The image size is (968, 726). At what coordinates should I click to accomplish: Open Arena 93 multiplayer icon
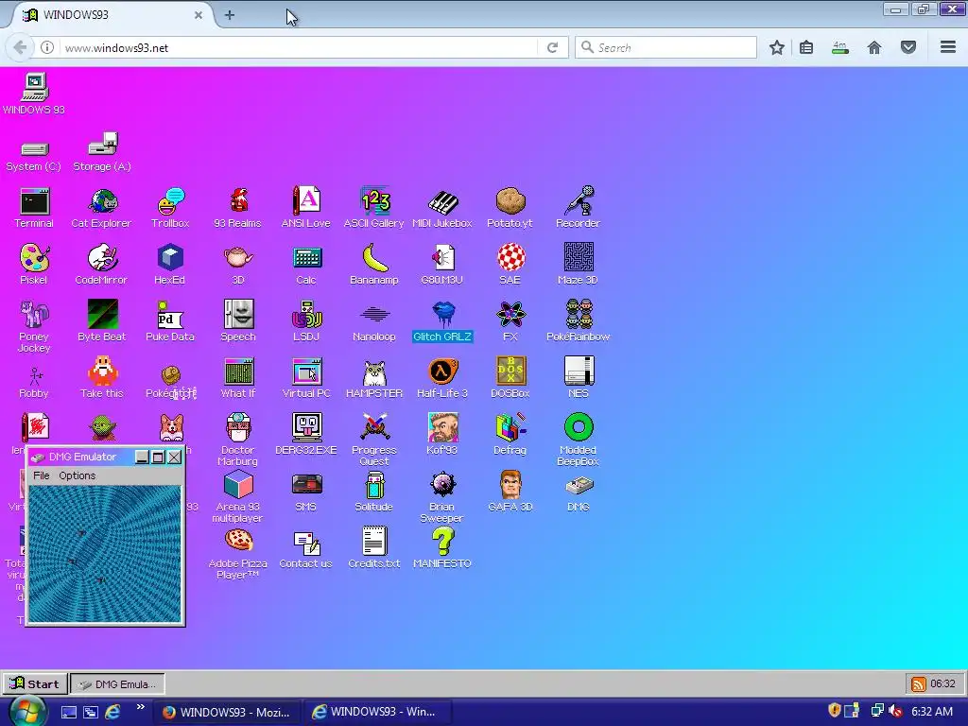[x=238, y=496]
